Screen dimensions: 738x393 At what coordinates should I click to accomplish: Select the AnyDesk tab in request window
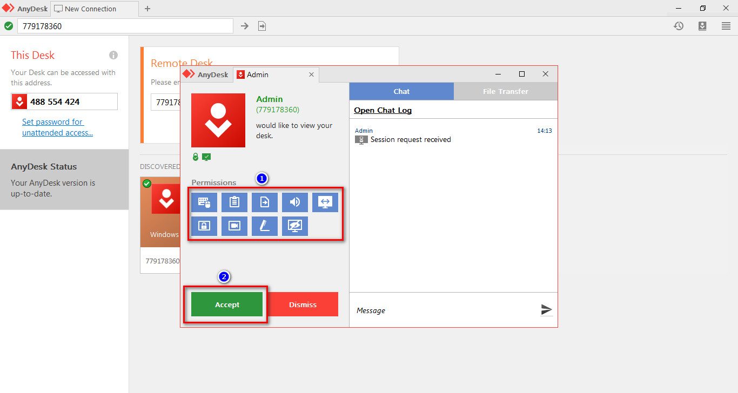click(x=206, y=74)
